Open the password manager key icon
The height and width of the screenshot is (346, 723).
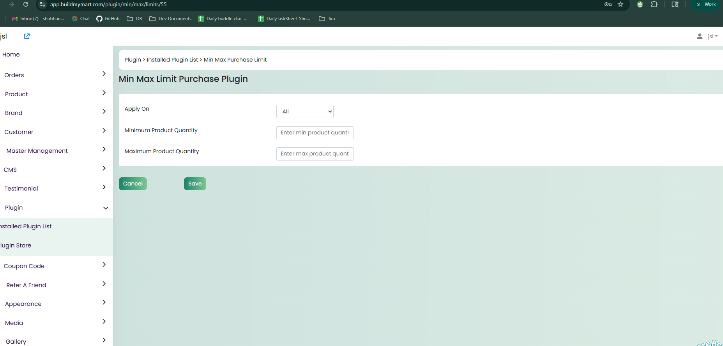(x=608, y=4)
